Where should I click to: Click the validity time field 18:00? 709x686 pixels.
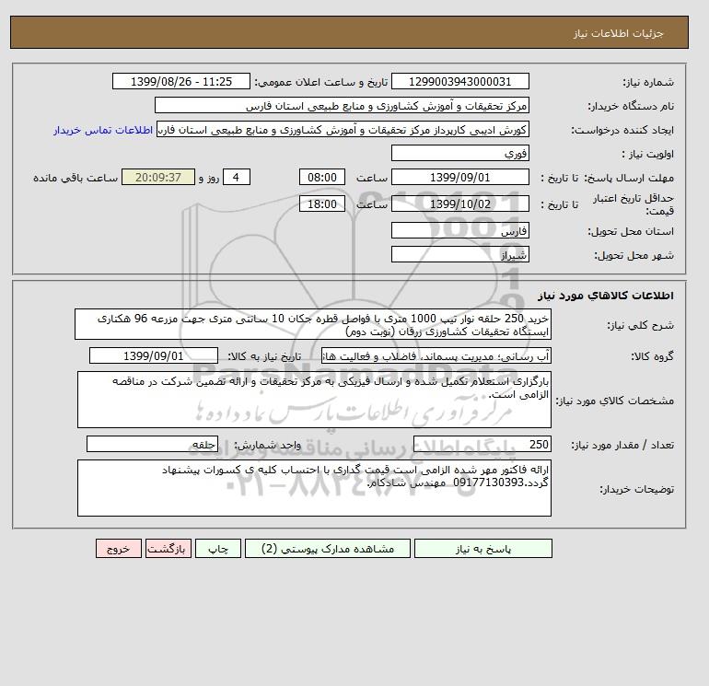pyautogui.click(x=322, y=203)
